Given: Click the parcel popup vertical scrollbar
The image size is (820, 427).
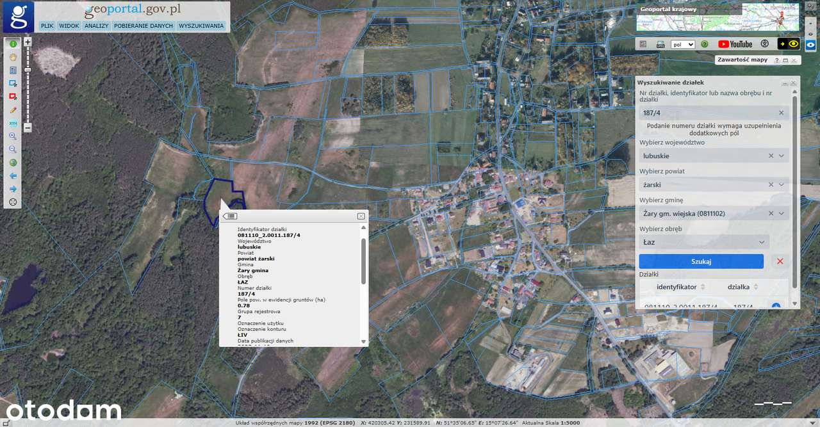Looking at the screenshot, I should [x=364, y=261].
